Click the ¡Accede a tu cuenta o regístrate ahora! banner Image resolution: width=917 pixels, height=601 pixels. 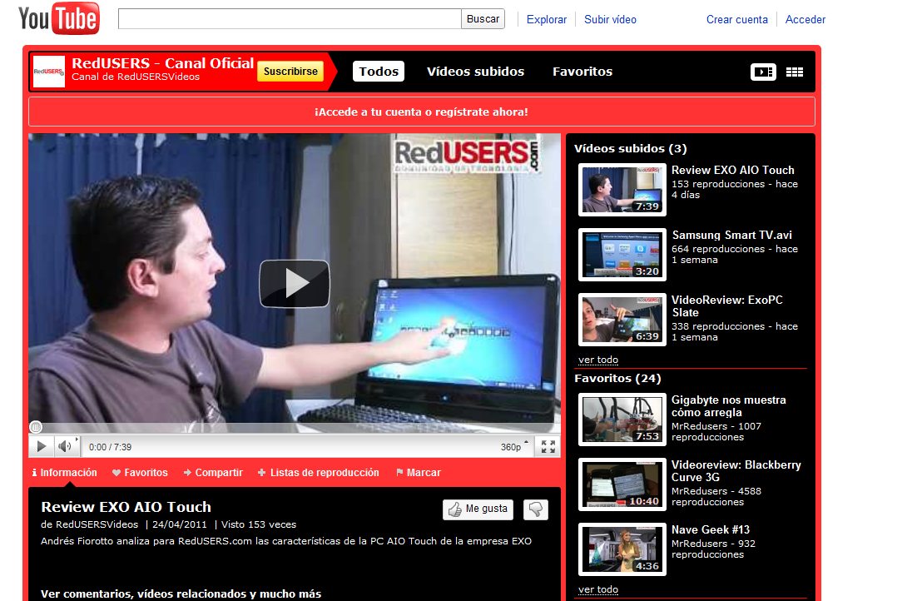point(422,112)
